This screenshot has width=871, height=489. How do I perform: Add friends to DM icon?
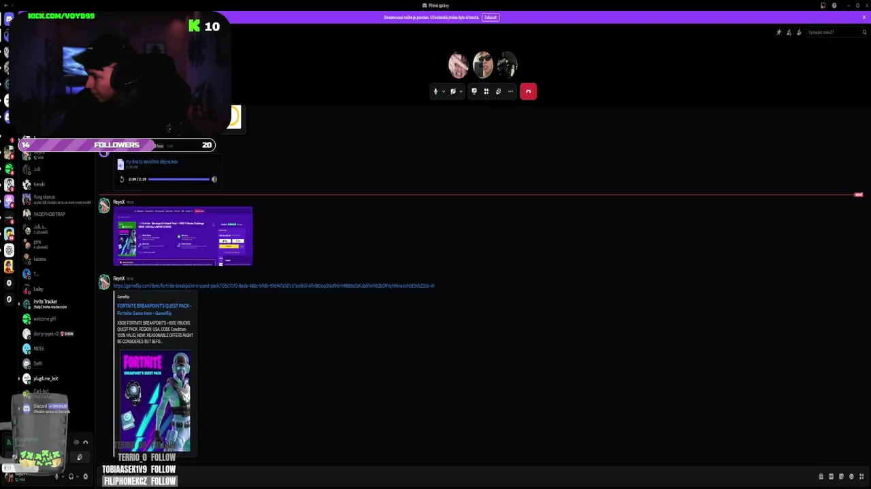click(x=789, y=32)
